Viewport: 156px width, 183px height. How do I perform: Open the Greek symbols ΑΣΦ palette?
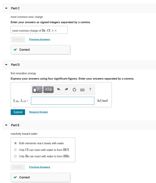tap(48, 90)
